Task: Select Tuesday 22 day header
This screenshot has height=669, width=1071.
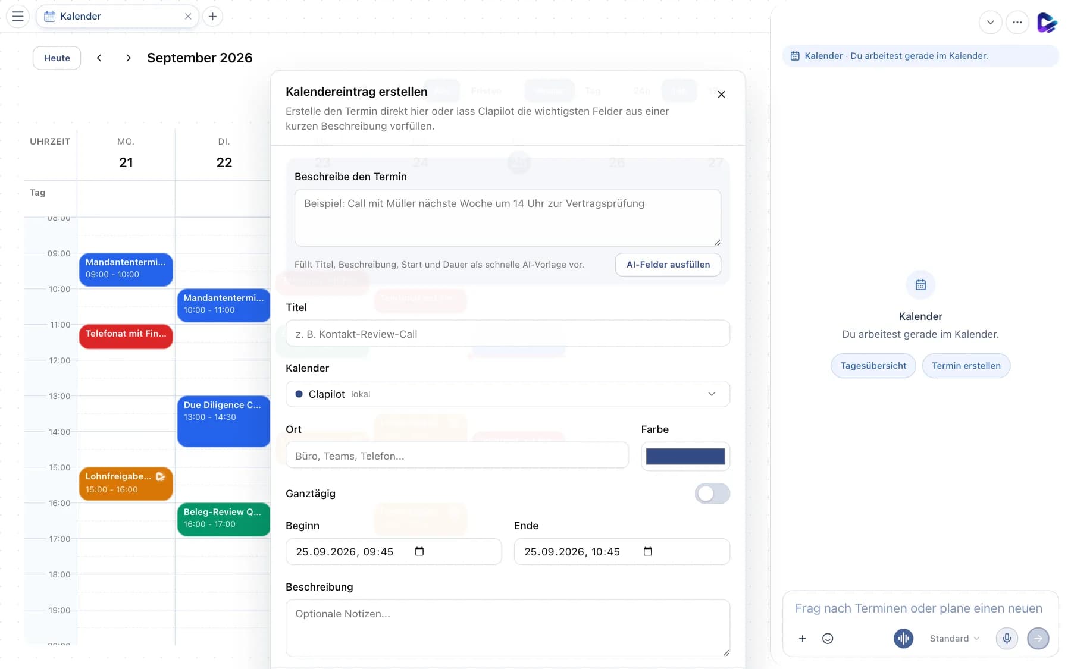Action: click(224, 154)
